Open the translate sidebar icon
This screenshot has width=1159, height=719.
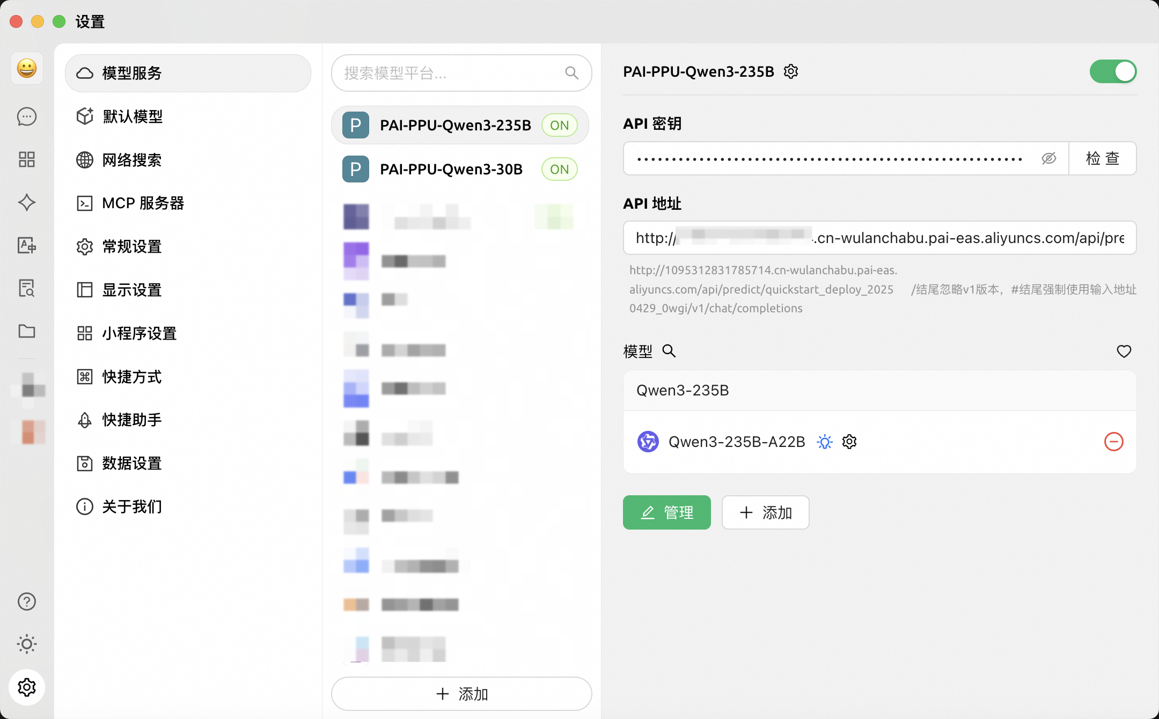click(27, 245)
